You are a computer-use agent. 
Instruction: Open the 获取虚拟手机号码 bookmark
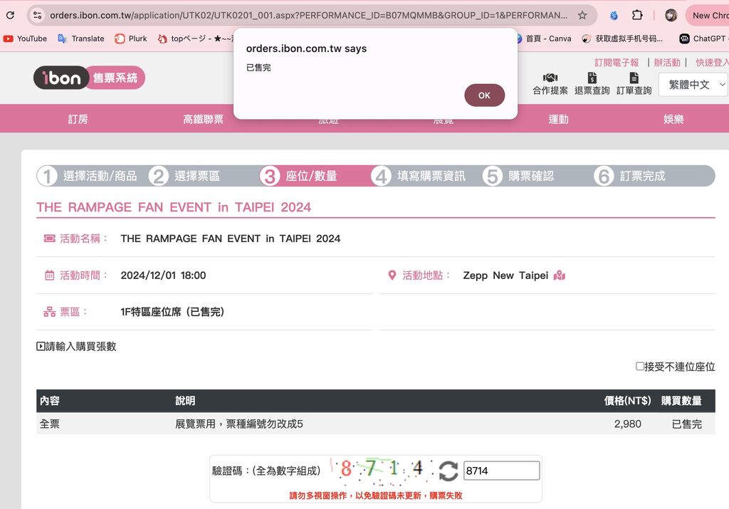(622, 38)
